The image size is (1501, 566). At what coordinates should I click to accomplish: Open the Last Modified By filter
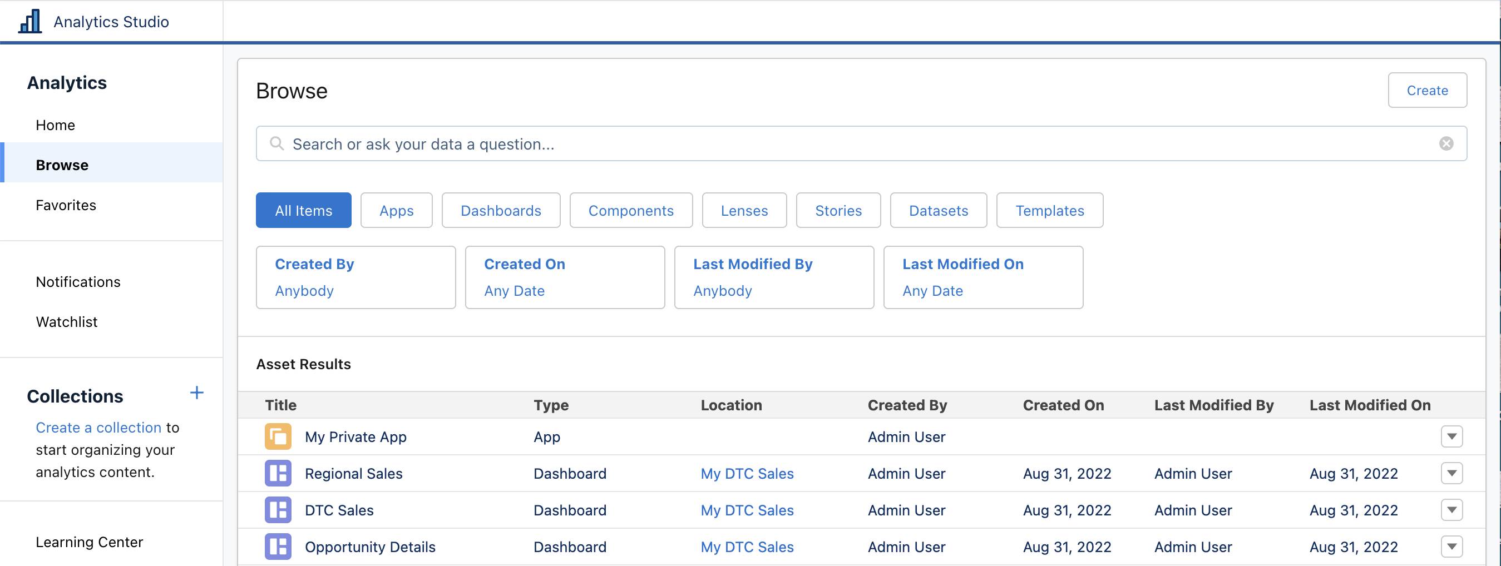tap(774, 277)
